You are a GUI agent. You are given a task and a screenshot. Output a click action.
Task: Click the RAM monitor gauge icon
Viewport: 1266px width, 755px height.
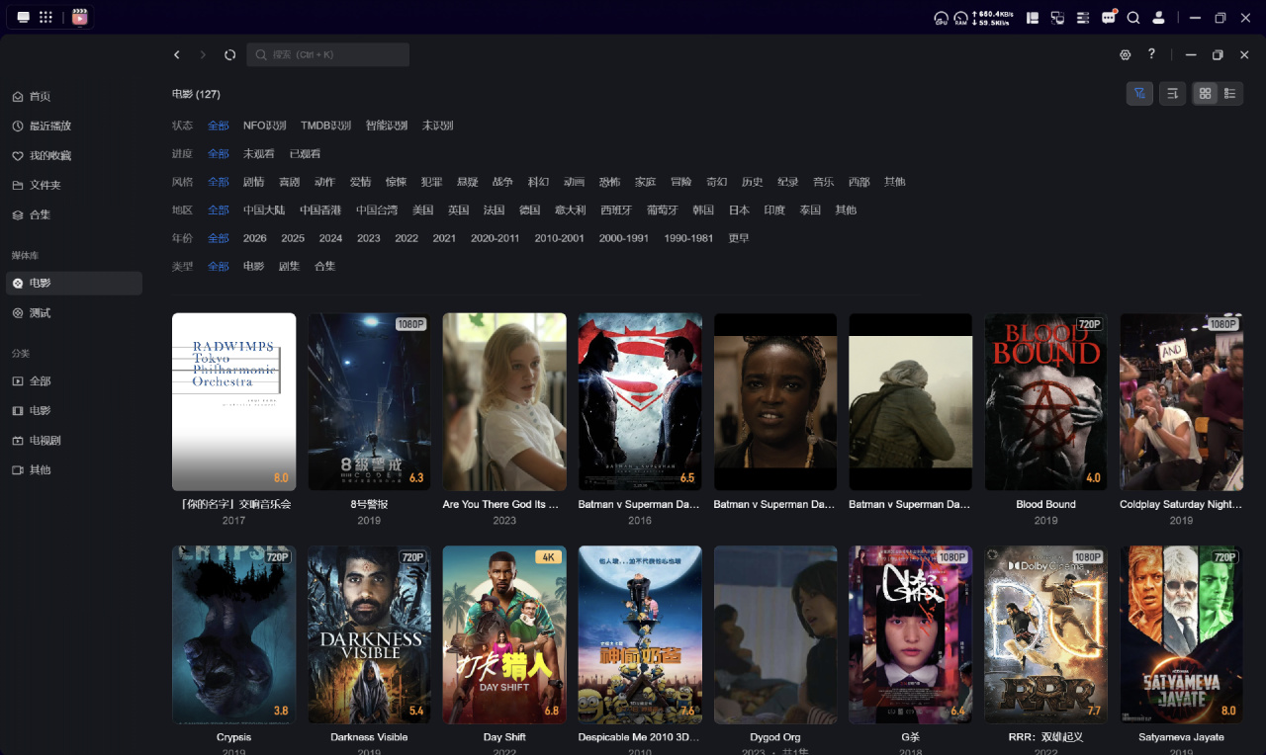point(960,18)
